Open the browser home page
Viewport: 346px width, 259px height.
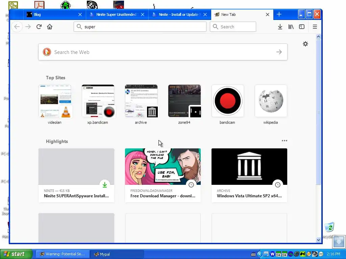click(x=50, y=27)
